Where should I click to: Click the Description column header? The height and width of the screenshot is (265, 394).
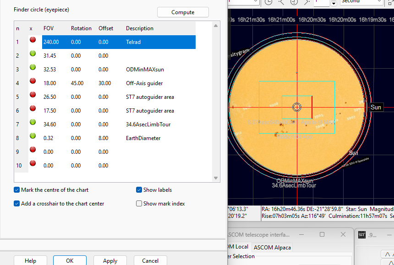[x=140, y=28]
